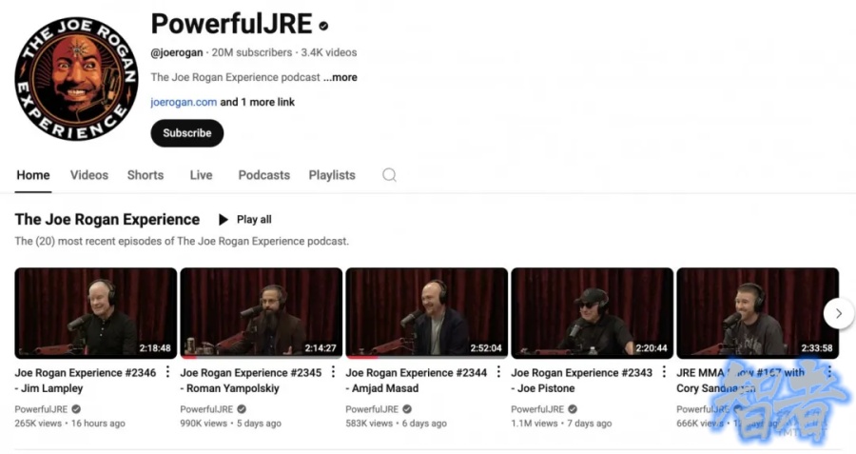This screenshot has width=856, height=454.
Task: Open three-dot menu for episode #2345
Action: pyautogui.click(x=333, y=372)
